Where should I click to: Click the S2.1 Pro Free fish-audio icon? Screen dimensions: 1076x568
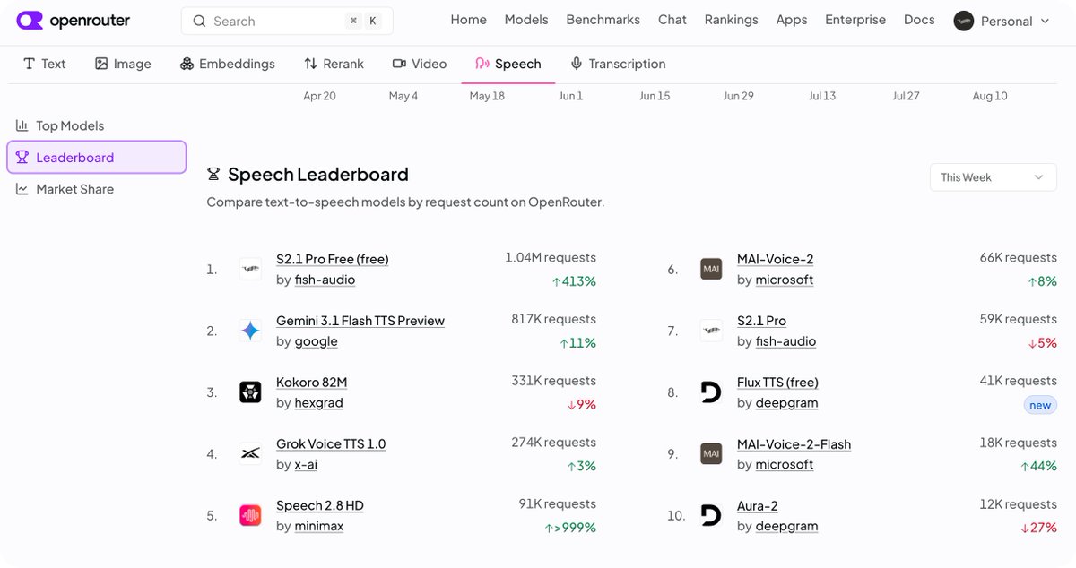250,269
